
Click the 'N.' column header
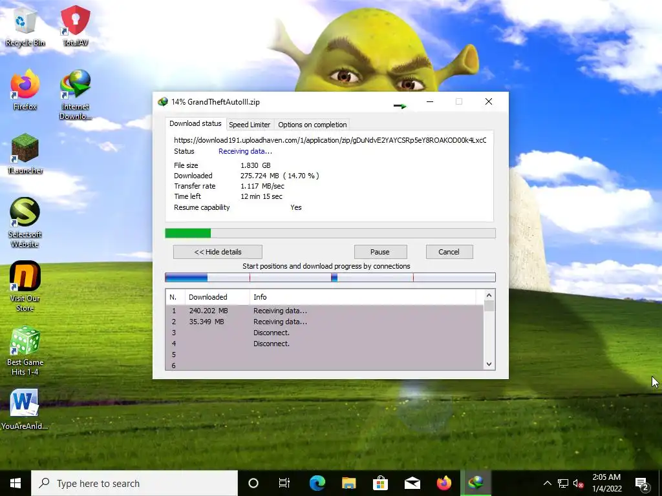click(175, 297)
